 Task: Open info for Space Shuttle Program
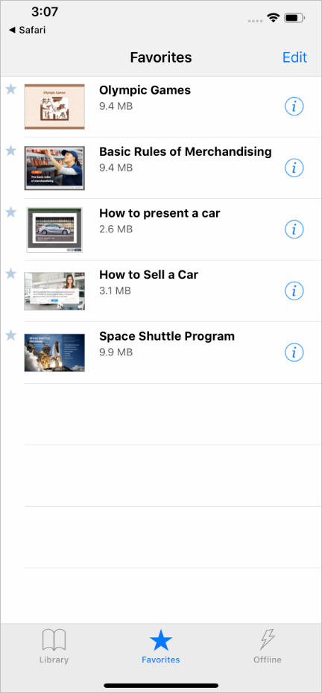point(294,352)
